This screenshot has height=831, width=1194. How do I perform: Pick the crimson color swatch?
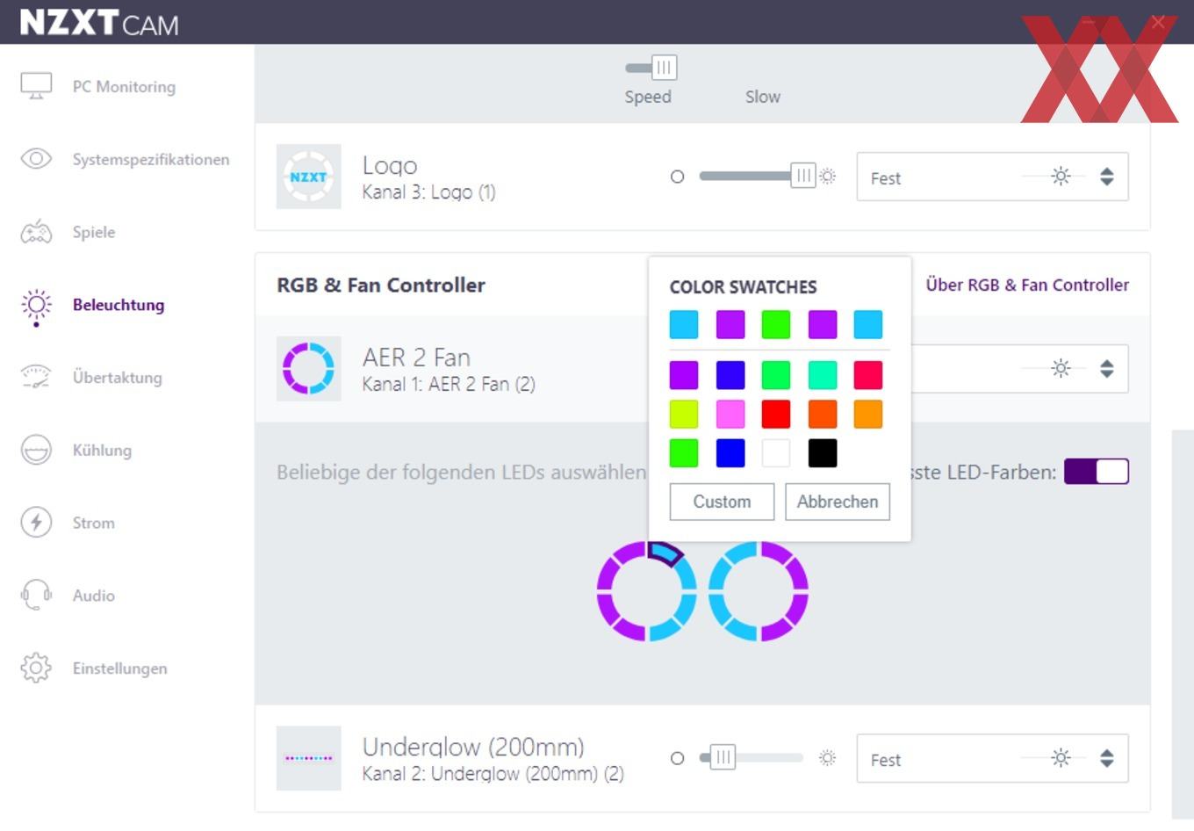pos(868,375)
